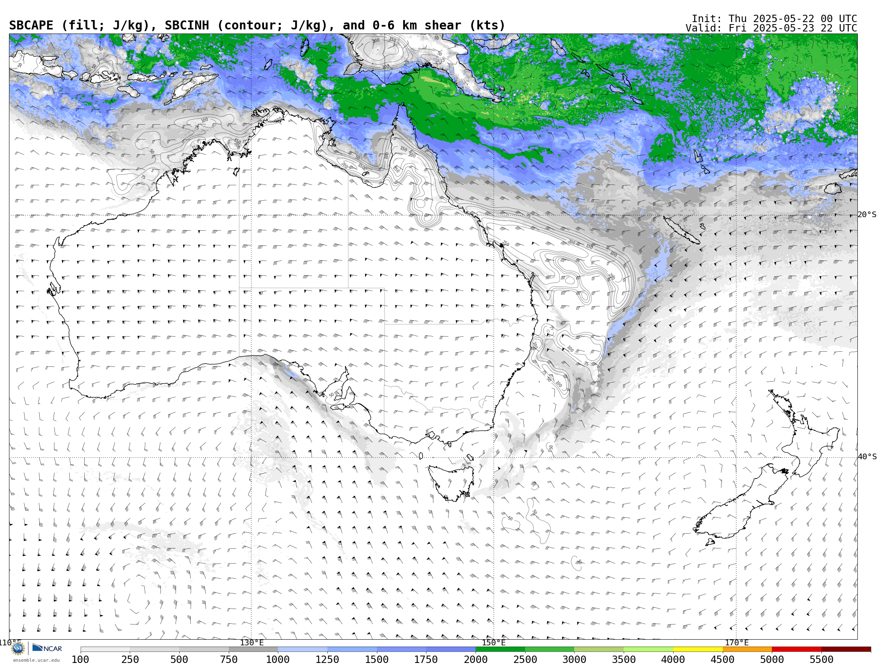This screenshot has width=884, height=665.
Task: Pick the blue 1500–1750 legend swatch
Action: (401, 649)
